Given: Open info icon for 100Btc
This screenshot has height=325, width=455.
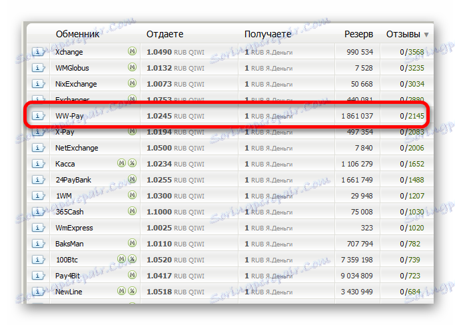Looking at the screenshot, I should click(38, 260).
